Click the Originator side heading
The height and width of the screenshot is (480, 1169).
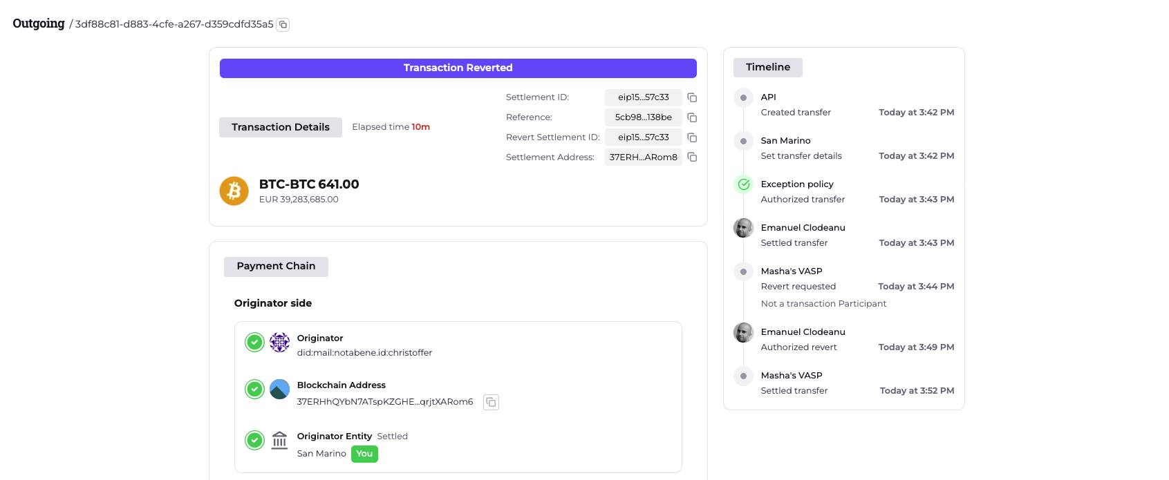click(x=273, y=303)
